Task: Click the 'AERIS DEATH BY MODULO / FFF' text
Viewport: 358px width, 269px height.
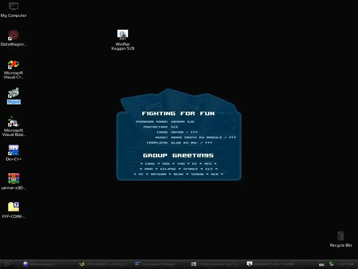Action: click(204, 137)
